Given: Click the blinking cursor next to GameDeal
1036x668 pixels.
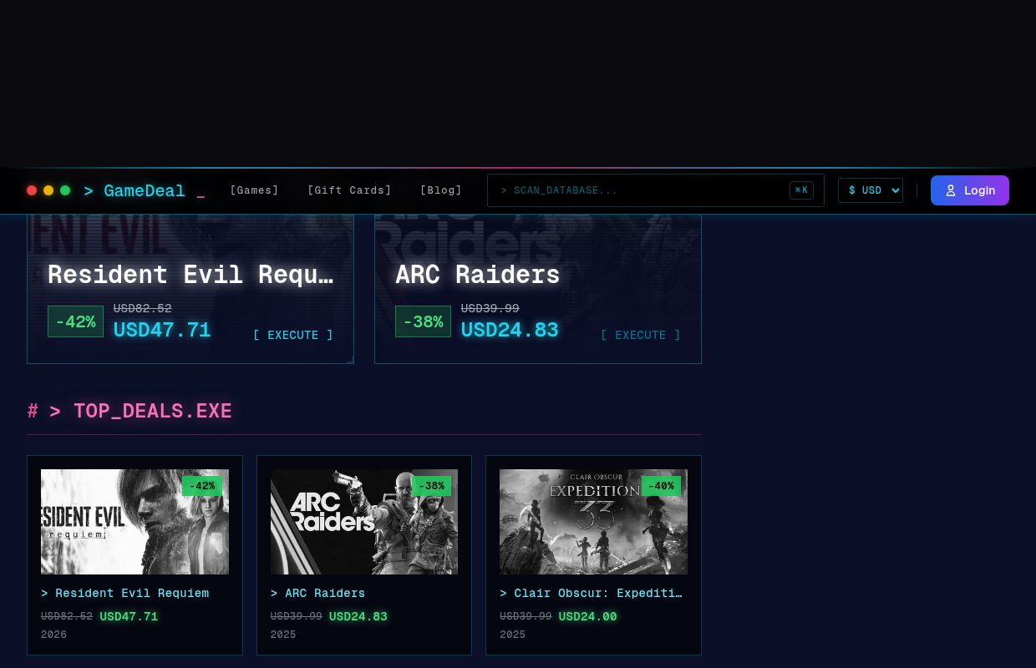Looking at the screenshot, I should point(200,194).
